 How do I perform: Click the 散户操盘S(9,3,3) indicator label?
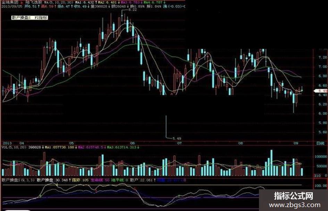click(x=18, y=180)
